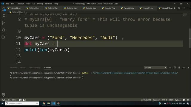The height and width of the screenshot is (107, 191).
Task: Open the File menu
Action: (7, 4)
